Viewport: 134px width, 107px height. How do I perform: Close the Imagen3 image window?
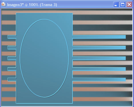pos(129,5)
